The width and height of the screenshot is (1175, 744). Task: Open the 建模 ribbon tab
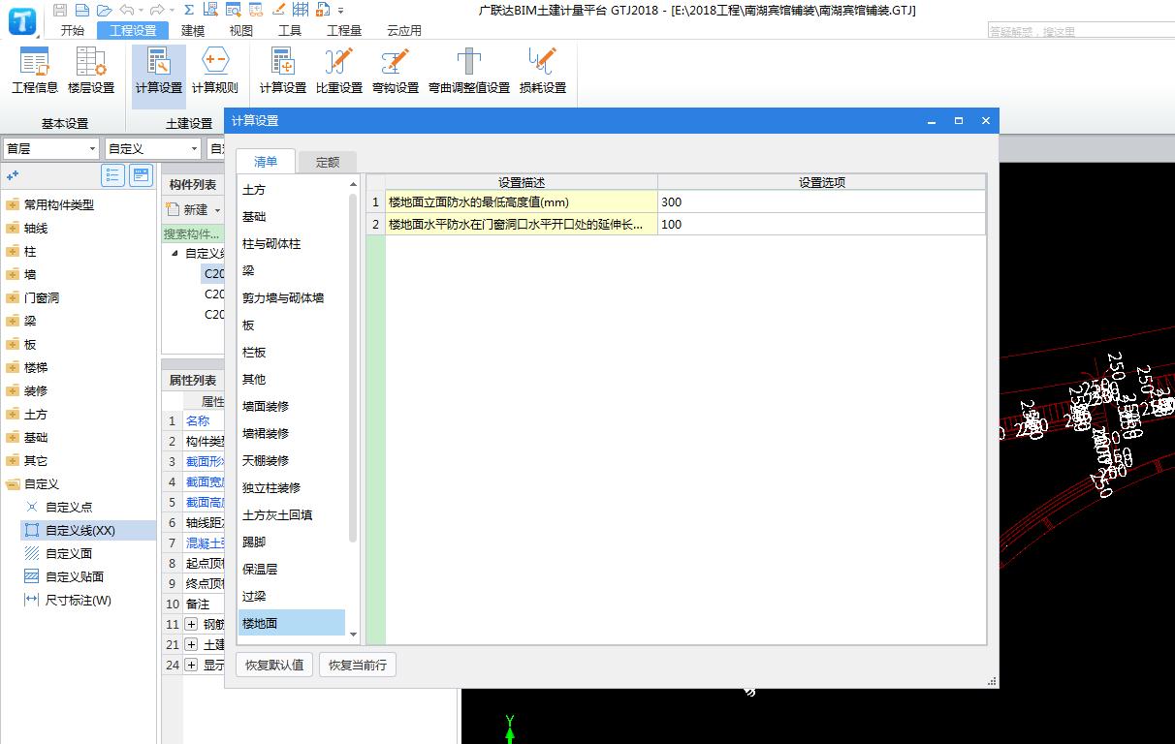tap(193, 30)
